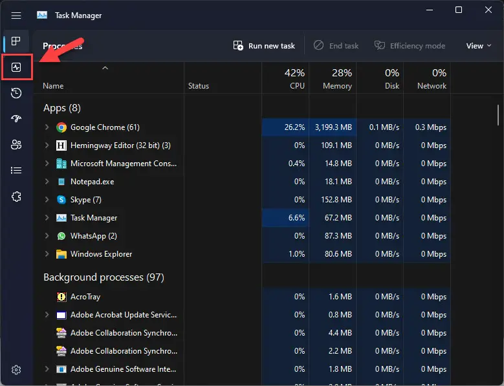504x386 pixels.
Task: Select the Skype (7) row name
Action: coord(86,200)
